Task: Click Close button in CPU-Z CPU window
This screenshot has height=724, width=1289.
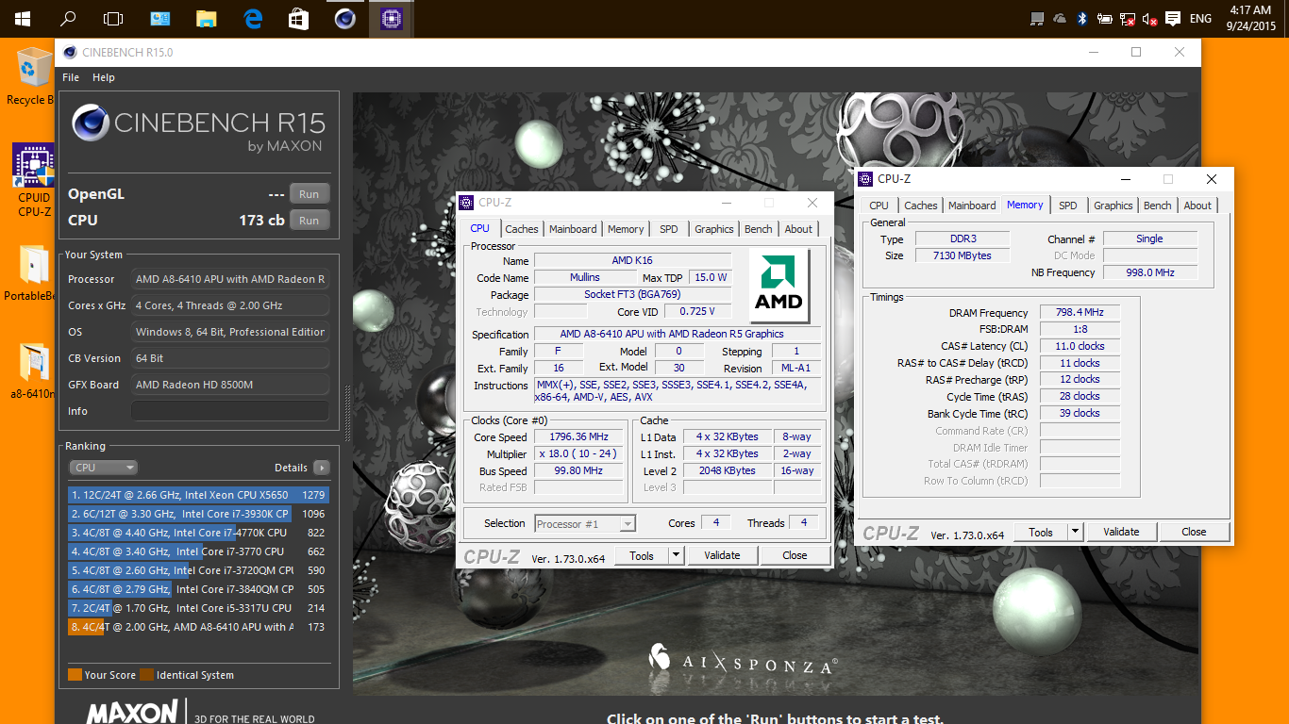Action: 795,555
